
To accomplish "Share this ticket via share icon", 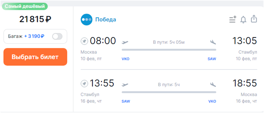I will pos(253,19).
